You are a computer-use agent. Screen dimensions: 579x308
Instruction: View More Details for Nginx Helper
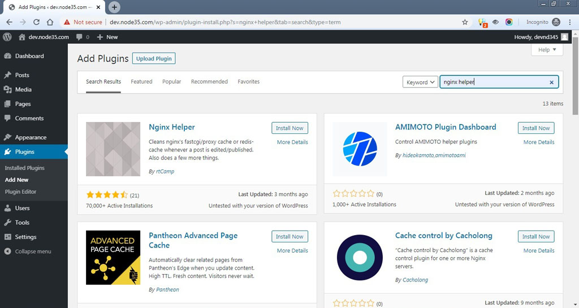click(x=292, y=142)
